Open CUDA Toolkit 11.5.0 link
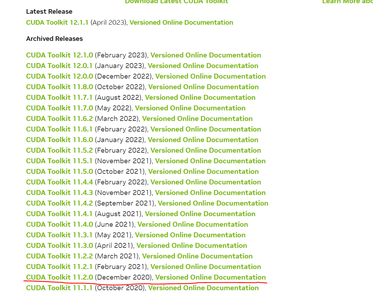The width and height of the screenshot is (373, 293). coord(60,171)
